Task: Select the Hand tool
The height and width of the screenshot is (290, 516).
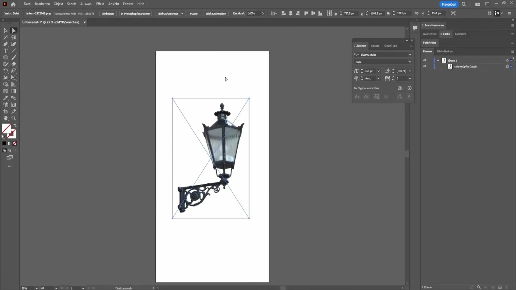Action: click(x=5, y=118)
